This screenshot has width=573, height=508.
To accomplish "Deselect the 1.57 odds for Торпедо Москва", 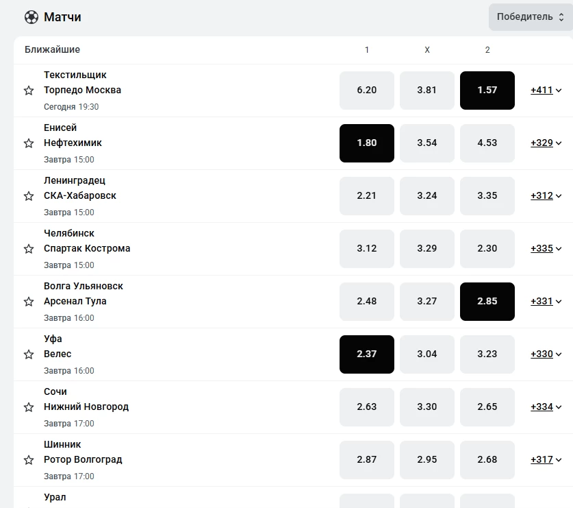I will [x=487, y=90].
